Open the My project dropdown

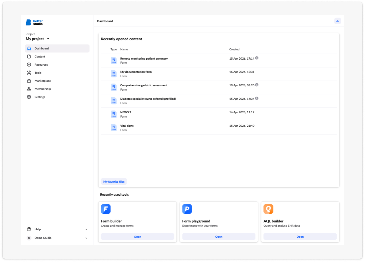38,39
